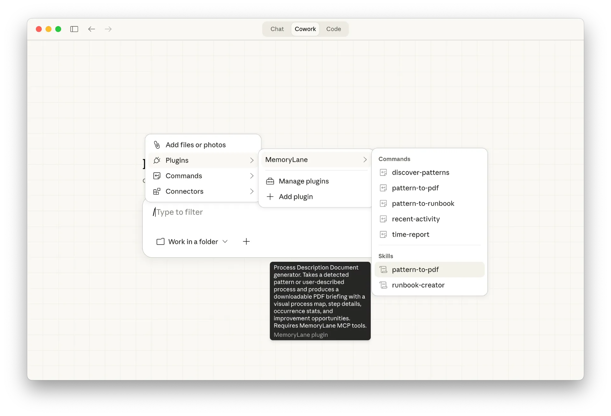Switch to the Chat tab

[277, 29]
